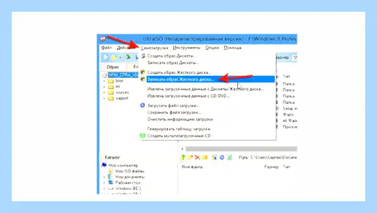
Task: Open the Файл menu
Action: (106, 48)
